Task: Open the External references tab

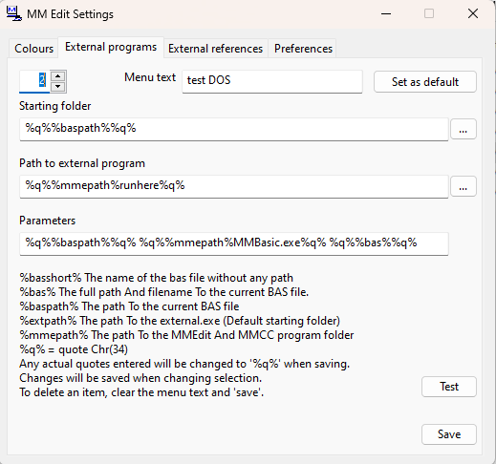Action: click(216, 49)
